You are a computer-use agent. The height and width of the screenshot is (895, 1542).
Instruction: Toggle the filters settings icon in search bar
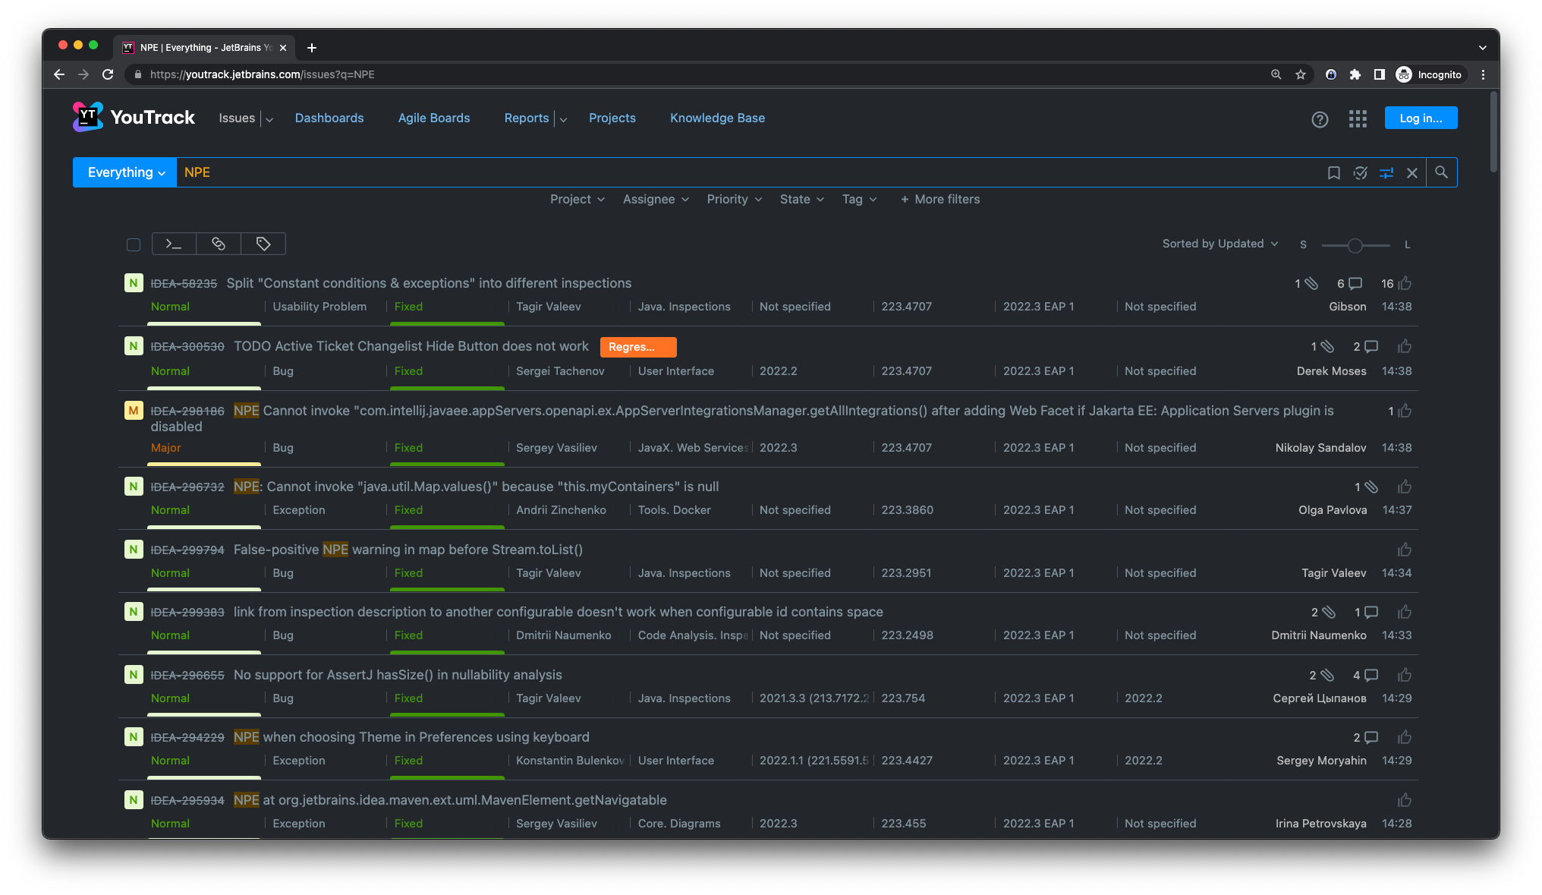coord(1386,173)
